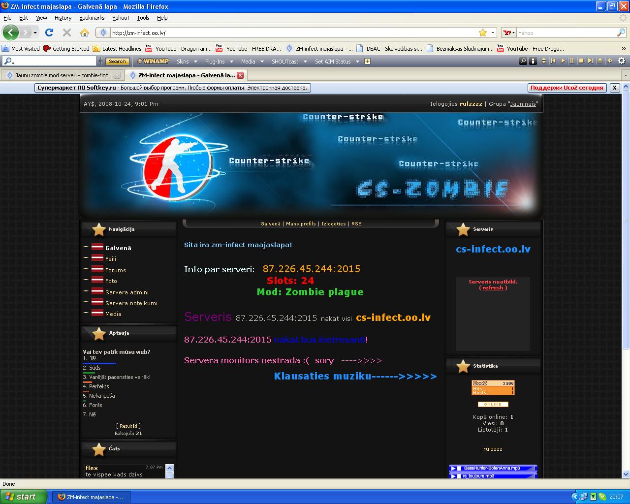Click Izlogoties to log out
The width and height of the screenshot is (630, 504).
pos(334,224)
